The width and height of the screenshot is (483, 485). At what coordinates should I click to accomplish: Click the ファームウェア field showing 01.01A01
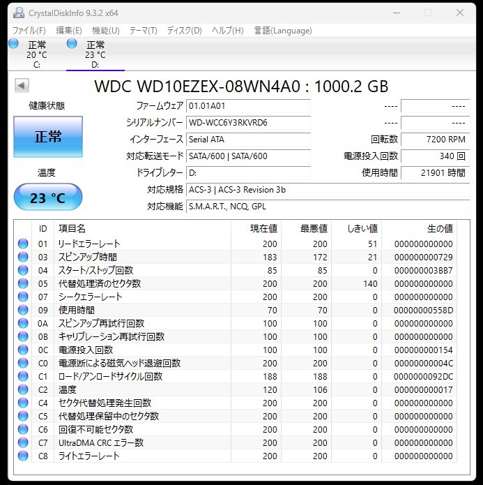(x=248, y=106)
